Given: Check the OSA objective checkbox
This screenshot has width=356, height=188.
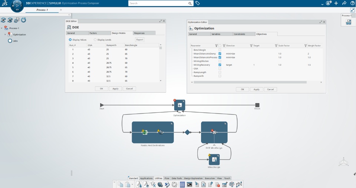Looking at the screenshot, I should (220, 69).
